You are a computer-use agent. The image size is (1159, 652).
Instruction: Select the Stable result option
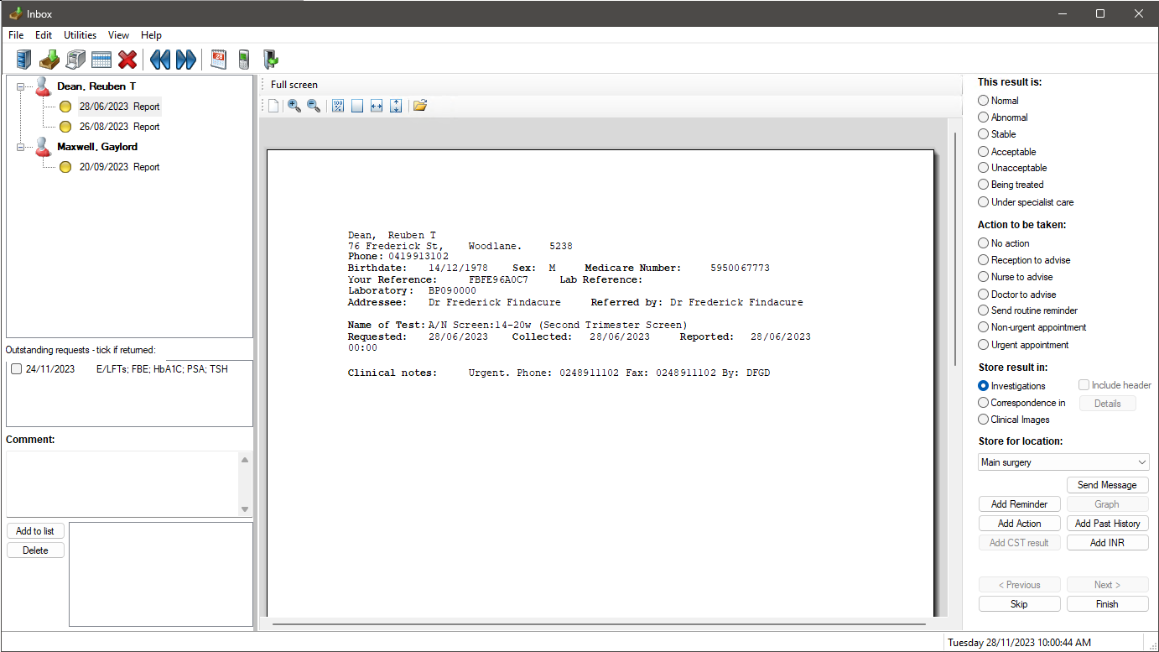tap(984, 134)
